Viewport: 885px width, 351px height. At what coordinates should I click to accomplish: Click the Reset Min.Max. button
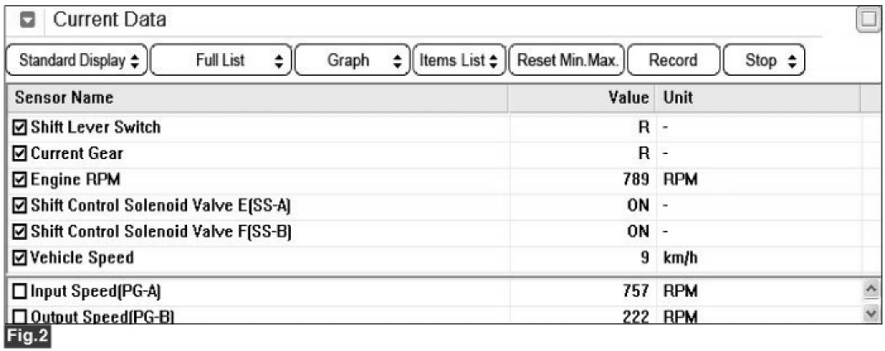[x=566, y=61]
